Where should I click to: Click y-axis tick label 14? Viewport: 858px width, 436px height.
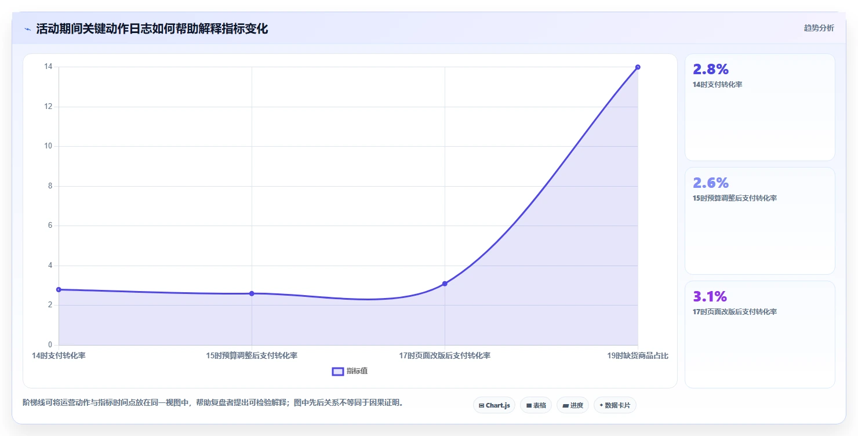48,67
